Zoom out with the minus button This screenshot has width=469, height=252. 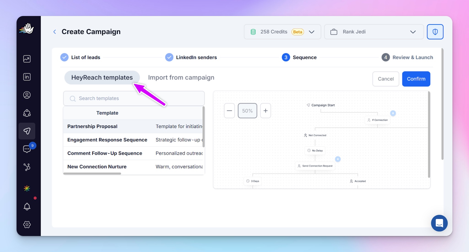pos(229,111)
